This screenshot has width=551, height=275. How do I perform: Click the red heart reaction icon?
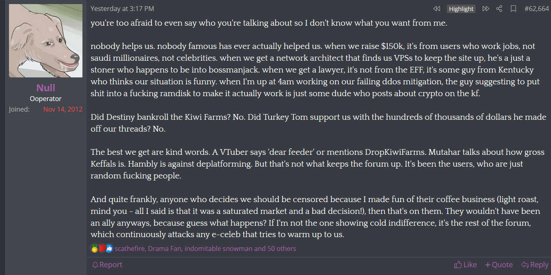tap(102, 249)
